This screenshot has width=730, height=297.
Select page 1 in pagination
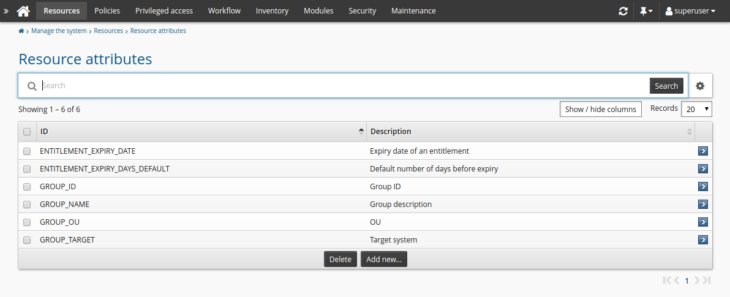[x=687, y=280]
